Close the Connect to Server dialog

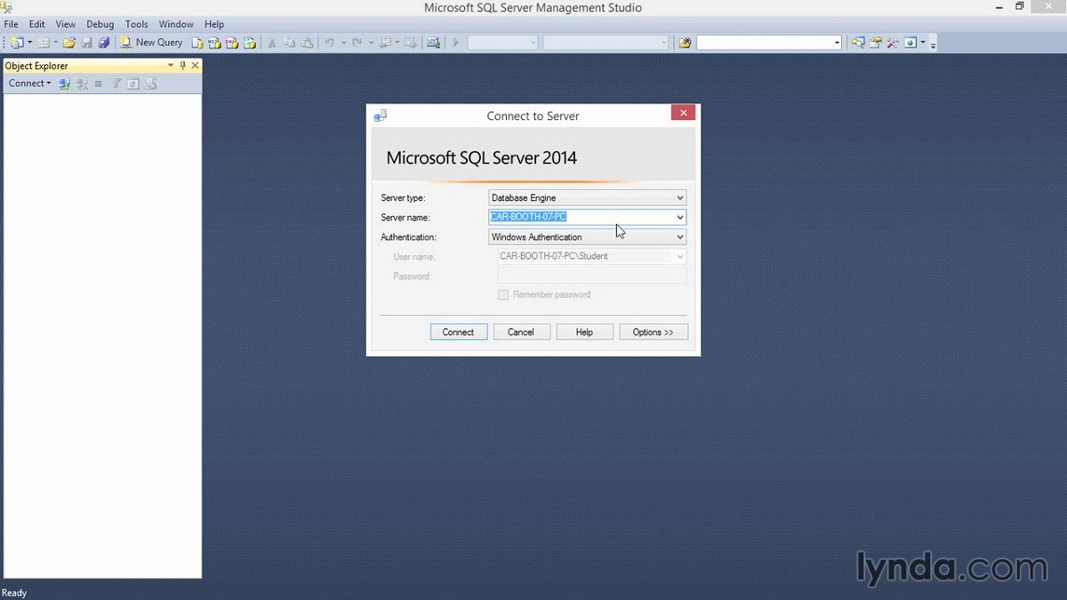683,113
